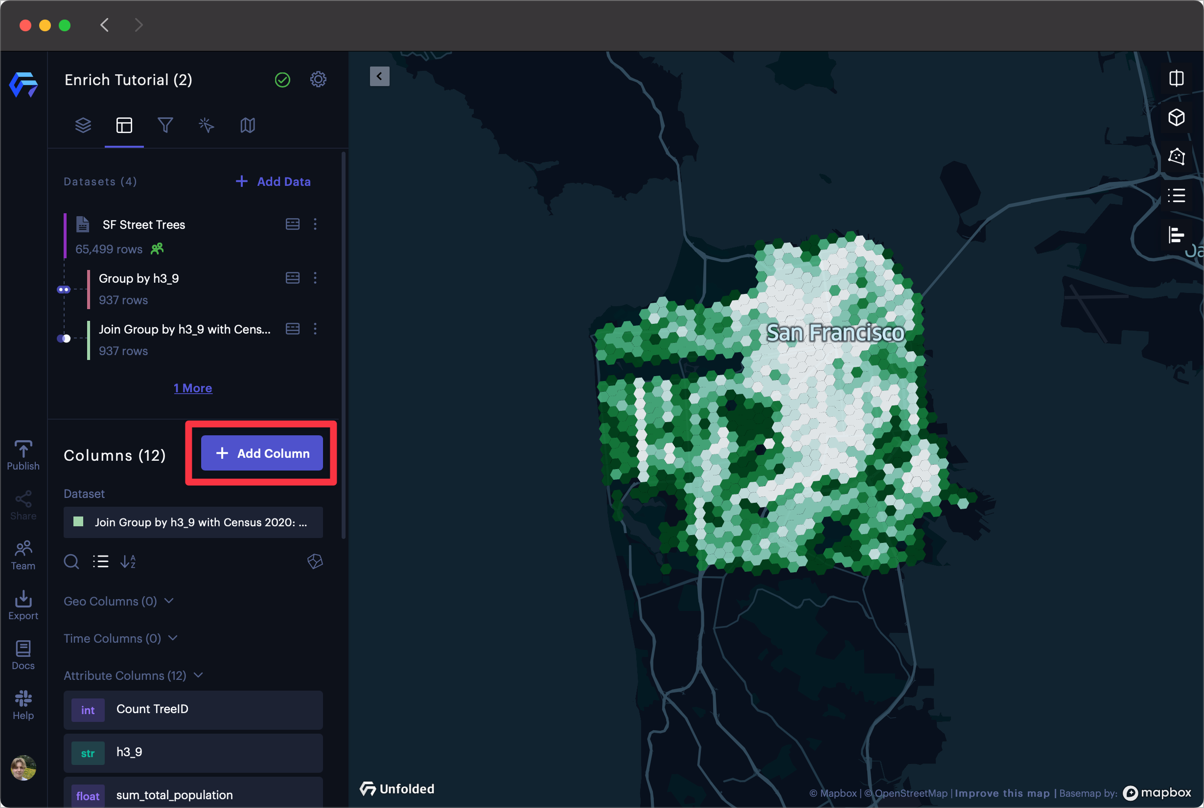Viewport: 1204px width, 808px height.
Task: Click the Add Column button
Action: [x=262, y=453]
